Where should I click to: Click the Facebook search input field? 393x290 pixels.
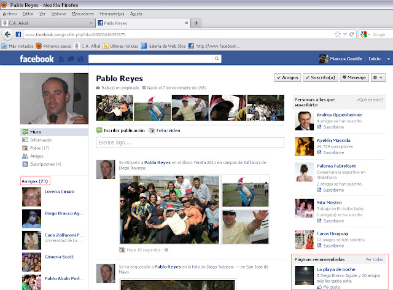[150, 59]
